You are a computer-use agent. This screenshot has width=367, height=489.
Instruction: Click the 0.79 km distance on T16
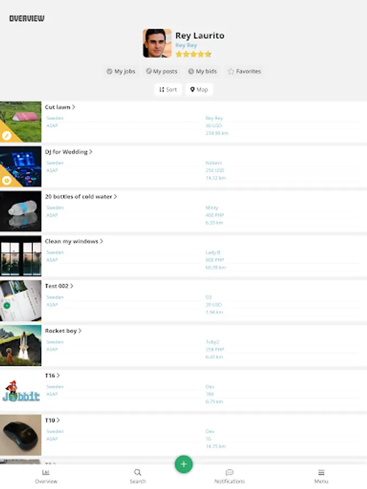coord(214,402)
